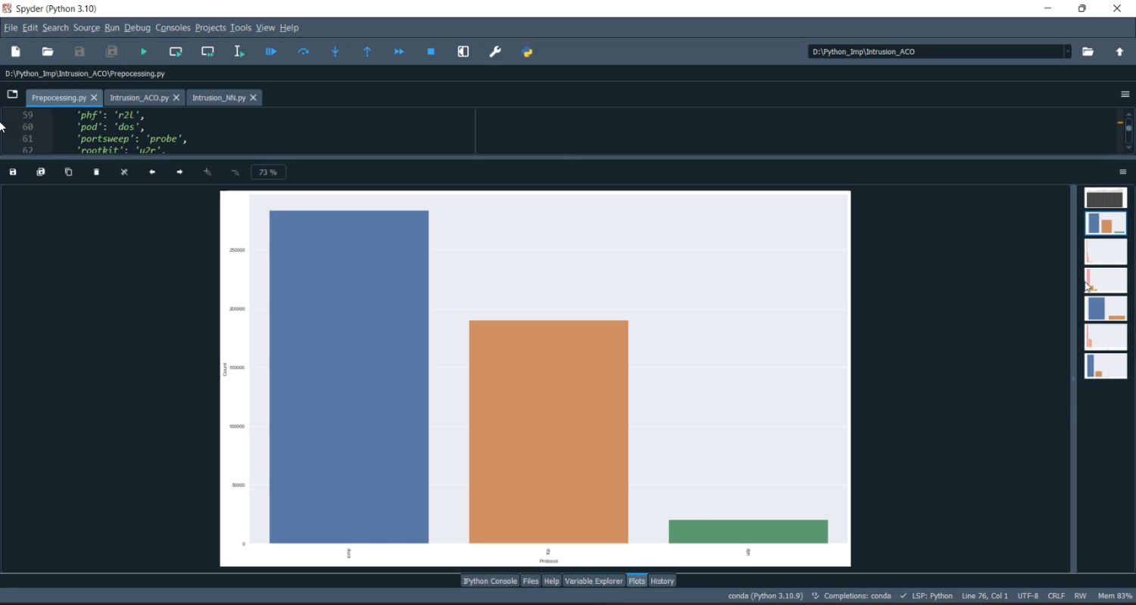Expand the working directory path dropdown
This screenshot has width=1136, height=605.
pyautogui.click(x=1068, y=52)
